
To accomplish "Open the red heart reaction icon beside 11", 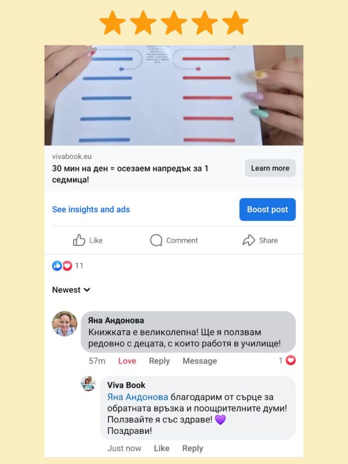I will tap(67, 266).
